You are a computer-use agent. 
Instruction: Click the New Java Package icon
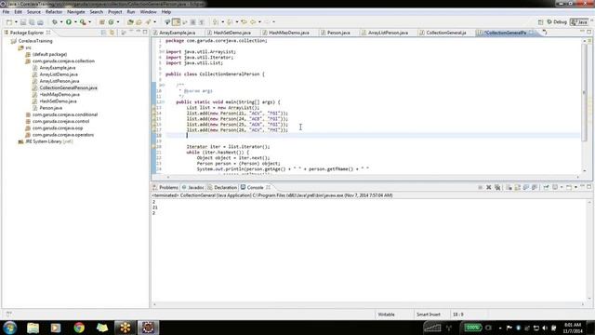[x=101, y=22]
